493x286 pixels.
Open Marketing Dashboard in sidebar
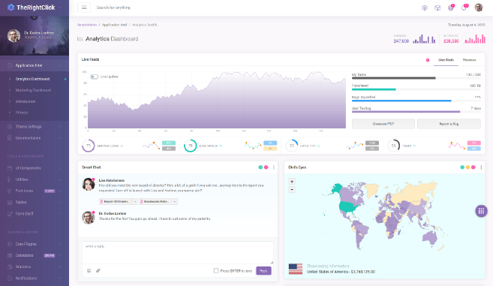click(x=33, y=90)
